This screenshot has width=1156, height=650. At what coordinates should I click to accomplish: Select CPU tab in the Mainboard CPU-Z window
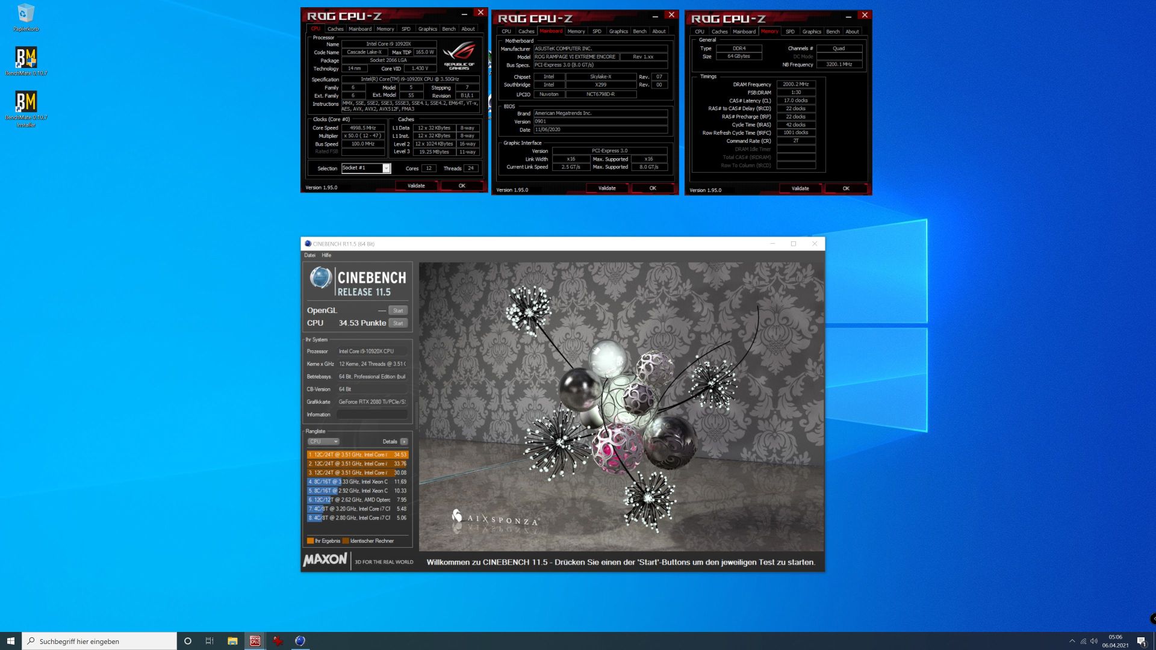506,31
